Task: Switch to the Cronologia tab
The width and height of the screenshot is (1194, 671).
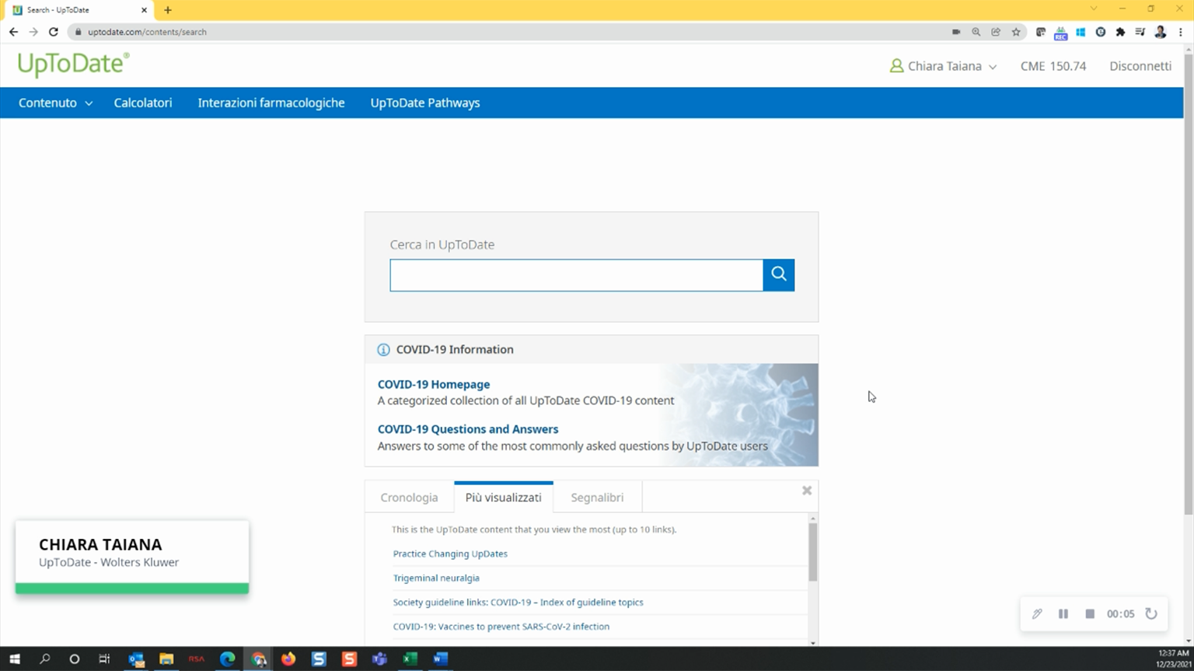Action: 409,498
